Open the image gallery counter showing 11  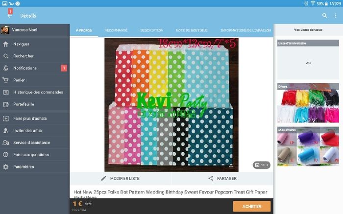point(261,165)
